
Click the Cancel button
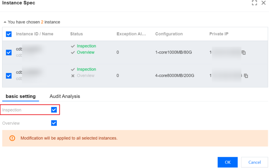click(255, 162)
